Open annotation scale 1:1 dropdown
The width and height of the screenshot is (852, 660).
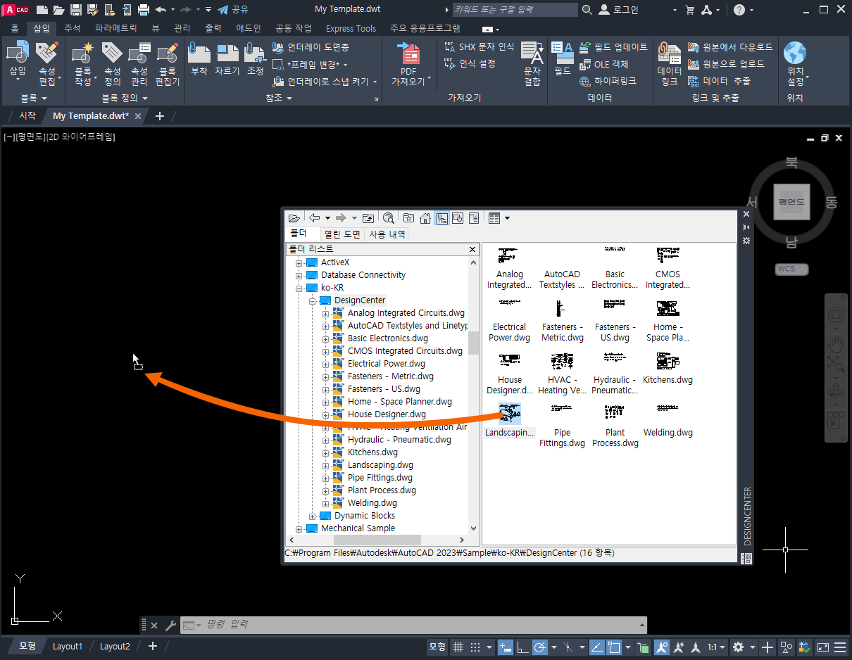[x=716, y=647]
